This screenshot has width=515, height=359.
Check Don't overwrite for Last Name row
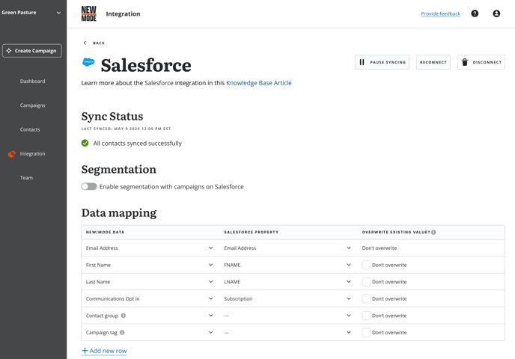point(366,281)
